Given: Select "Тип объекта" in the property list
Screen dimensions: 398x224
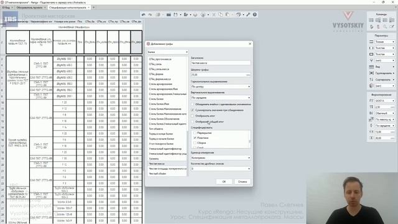Looking at the screenshot, I should (x=167, y=129).
